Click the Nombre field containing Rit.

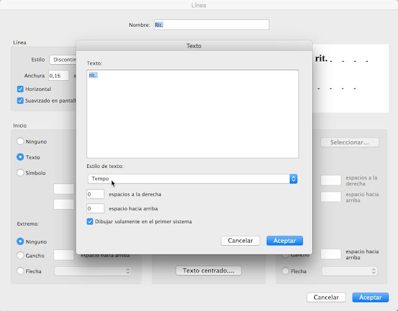tap(211, 25)
